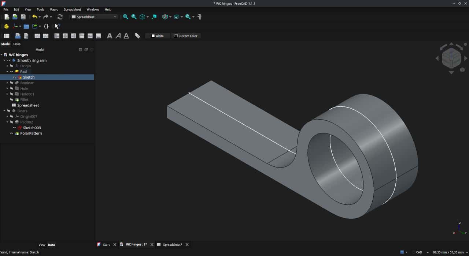
Task: Select the PolarPattern tree item
Action: [x=31, y=133]
